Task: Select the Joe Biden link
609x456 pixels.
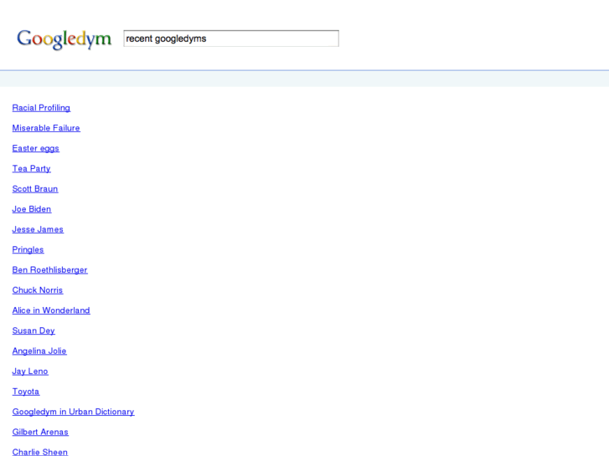Action: [x=32, y=209]
